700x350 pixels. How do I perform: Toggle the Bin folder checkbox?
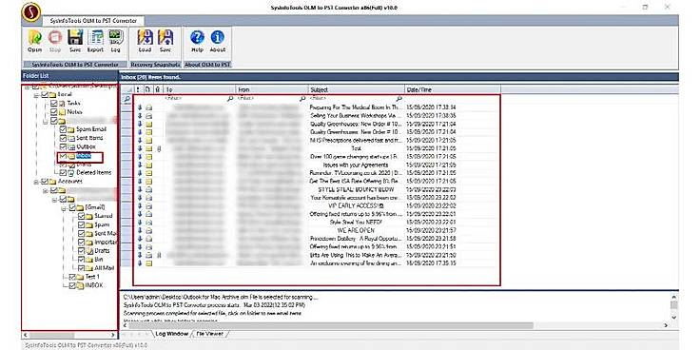click(x=81, y=260)
